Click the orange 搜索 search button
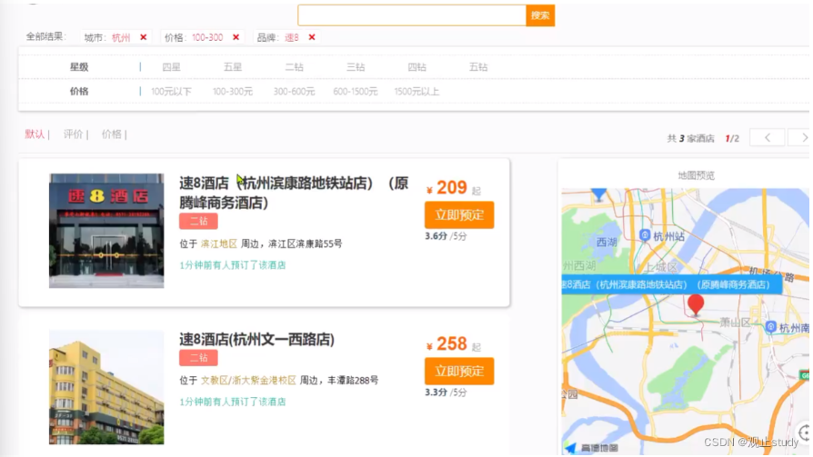This screenshot has height=457, width=813. click(x=540, y=15)
